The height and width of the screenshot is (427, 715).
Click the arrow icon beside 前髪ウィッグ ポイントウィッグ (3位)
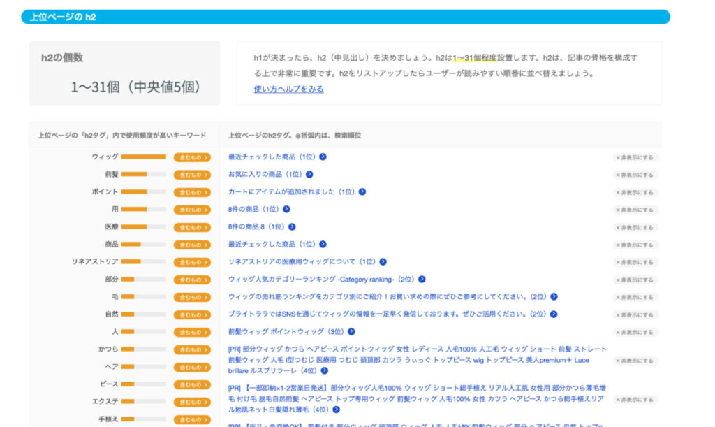(x=351, y=332)
